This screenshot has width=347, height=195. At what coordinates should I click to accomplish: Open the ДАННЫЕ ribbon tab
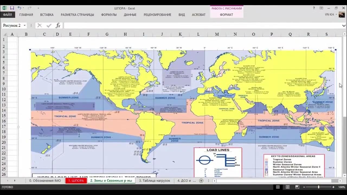[x=130, y=15]
